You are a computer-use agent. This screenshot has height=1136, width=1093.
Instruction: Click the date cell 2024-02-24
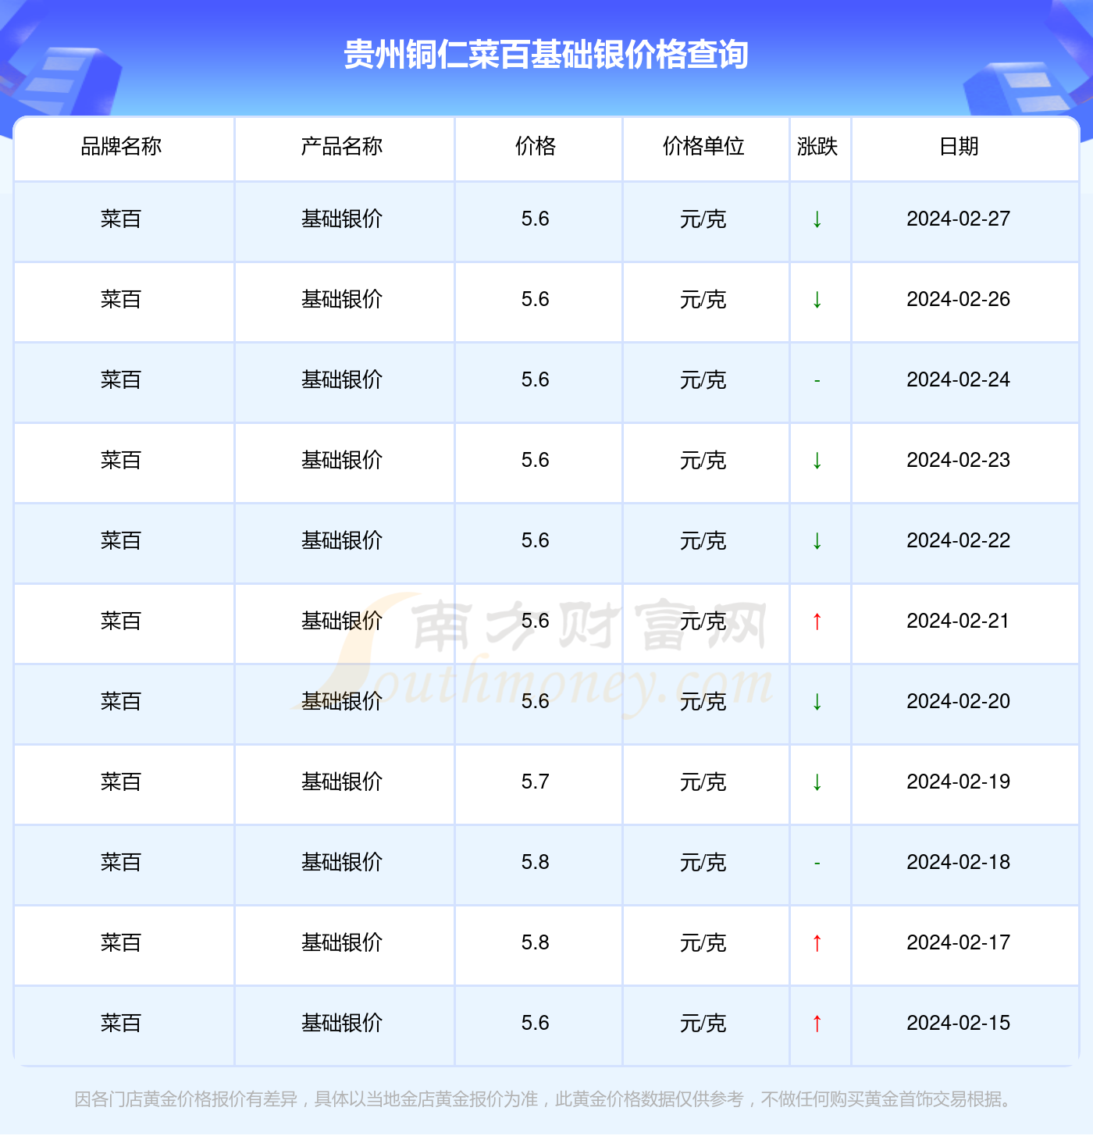point(959,380)
